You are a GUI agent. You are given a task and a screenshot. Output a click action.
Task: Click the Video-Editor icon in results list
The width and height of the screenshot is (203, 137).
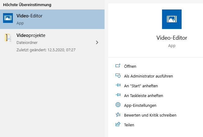click(8, 18)
